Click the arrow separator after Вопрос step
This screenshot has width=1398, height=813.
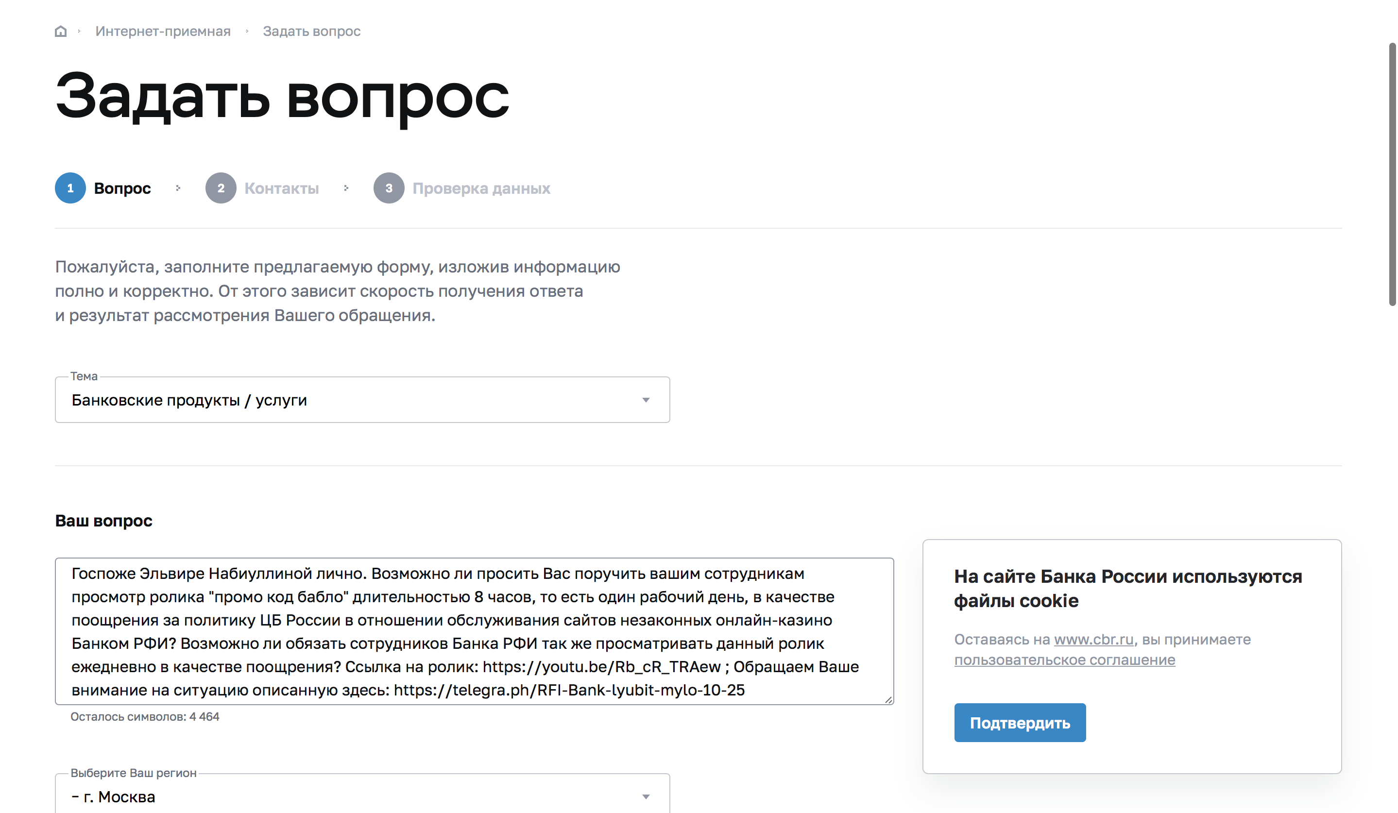178,188
